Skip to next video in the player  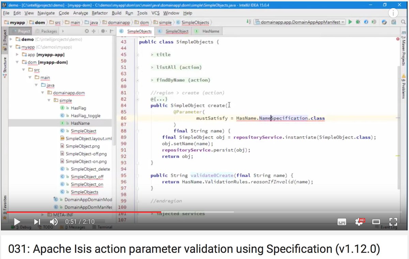click(x=37, y=222)
